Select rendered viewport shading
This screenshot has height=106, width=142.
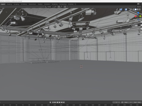pyautogui.click(x=140, y=9)
